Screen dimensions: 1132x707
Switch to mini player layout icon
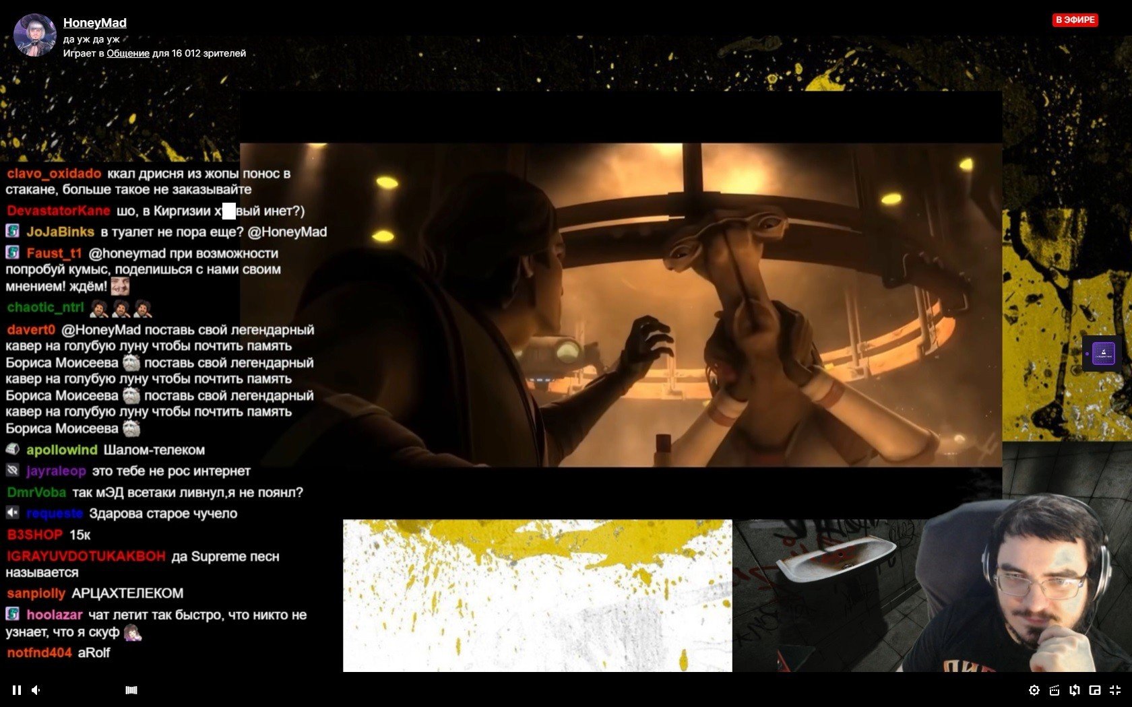(1095, 689)
